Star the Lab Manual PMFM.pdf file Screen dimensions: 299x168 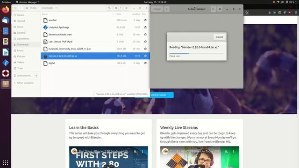(x=145, y=42)
